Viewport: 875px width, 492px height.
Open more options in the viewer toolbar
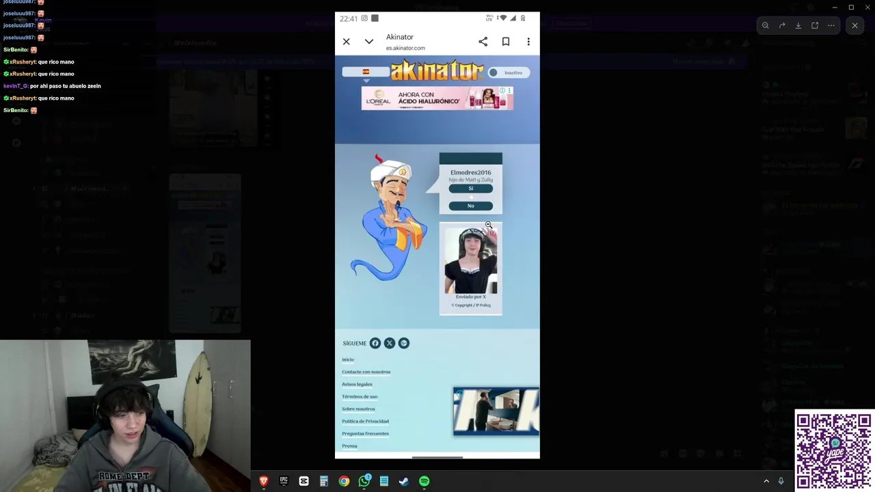pos(831,26)
